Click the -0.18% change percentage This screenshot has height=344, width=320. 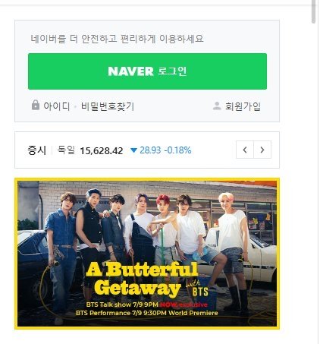click(177, 150)
